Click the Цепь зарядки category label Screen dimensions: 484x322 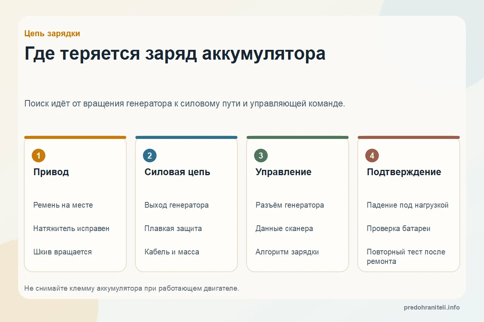click(52, 33)
